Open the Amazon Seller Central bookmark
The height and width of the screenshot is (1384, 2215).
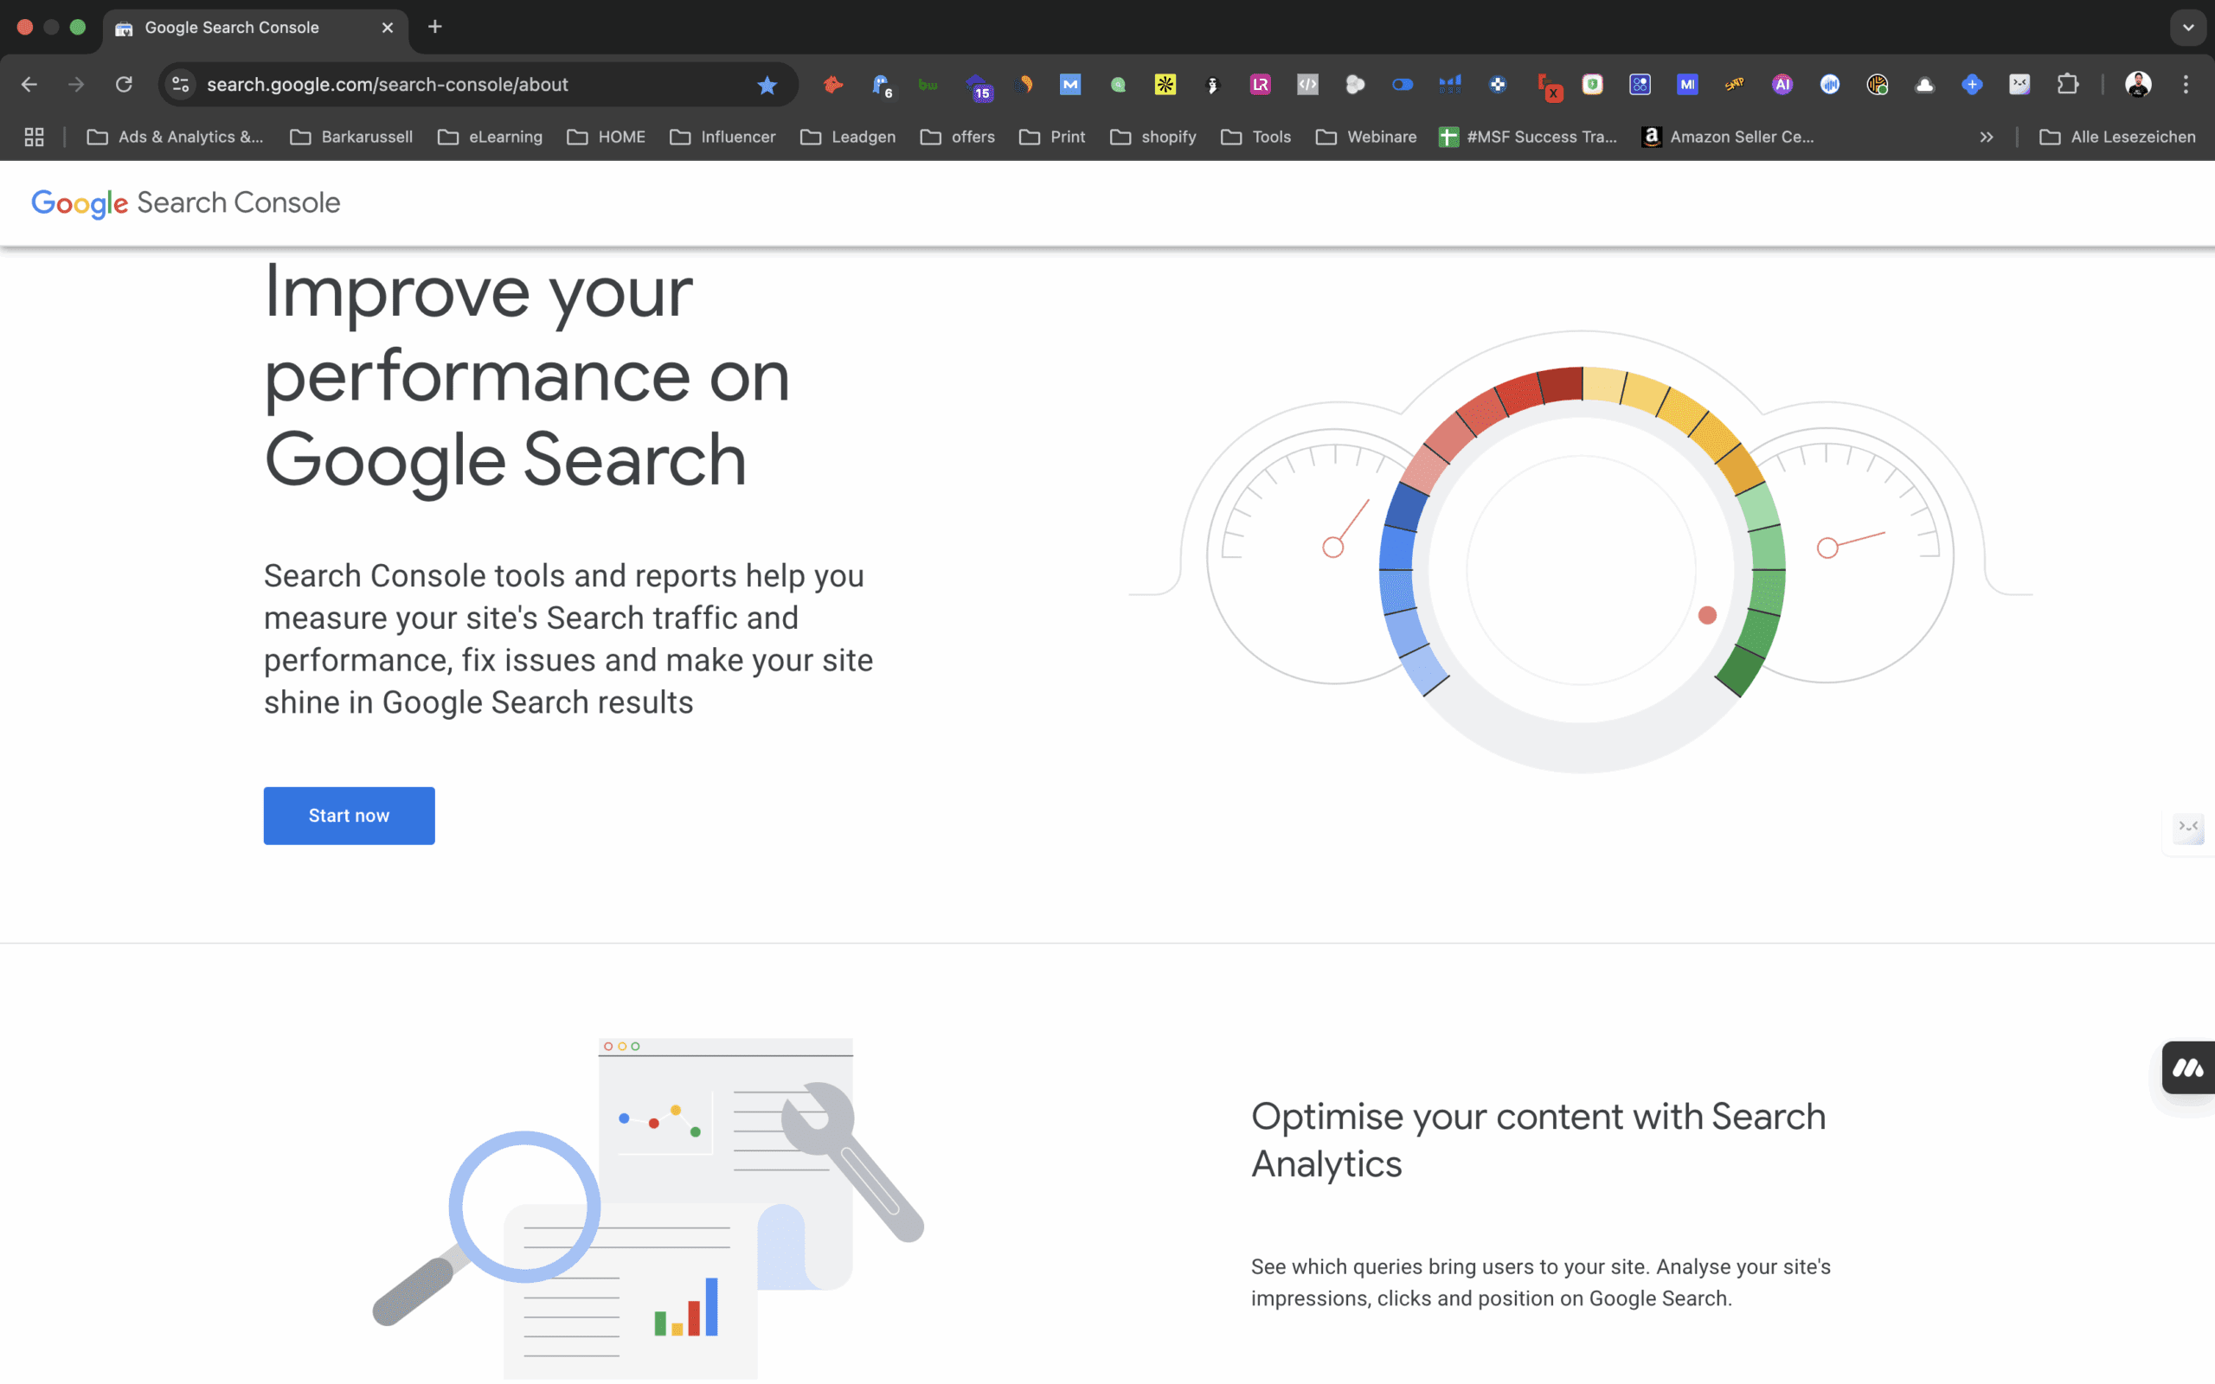[x=1727, y=137]
